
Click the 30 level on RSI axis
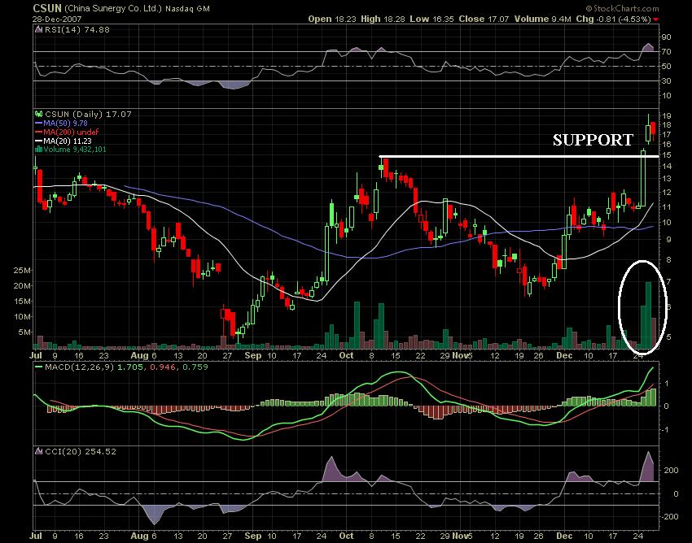[666, 81]
